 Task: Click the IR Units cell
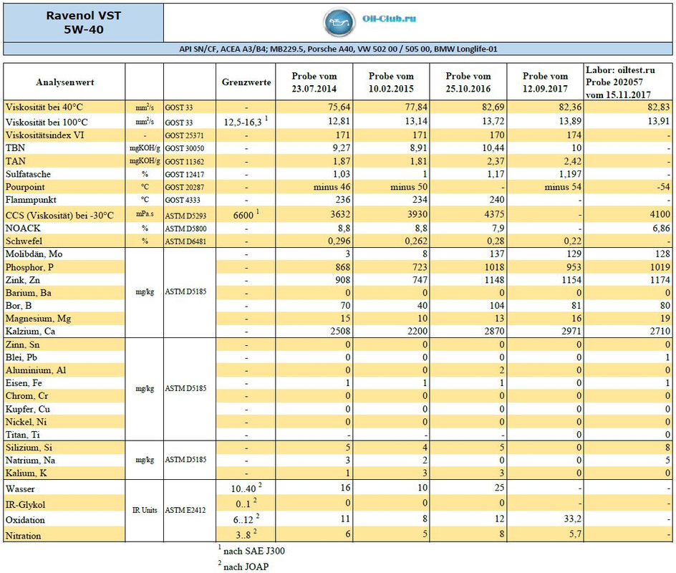(x=145, y=510)
